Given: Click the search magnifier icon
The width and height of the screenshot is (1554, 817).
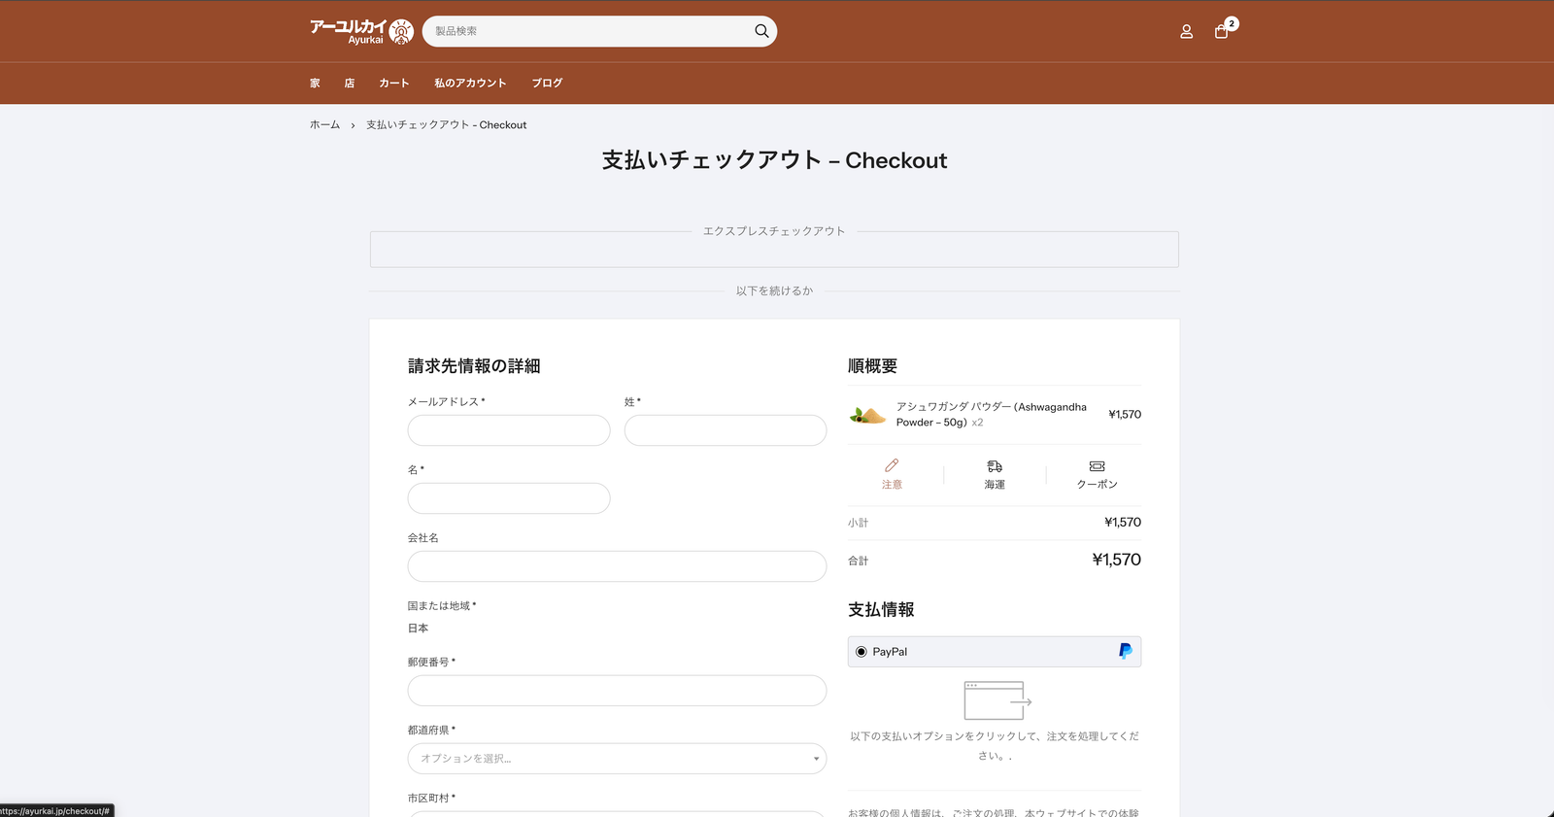Looking at the screenshot, I should coord(761,31).
